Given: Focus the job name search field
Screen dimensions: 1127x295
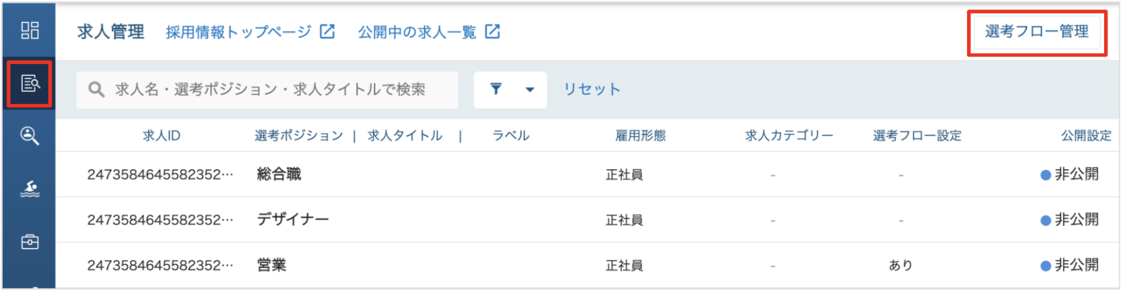Looking at the screenshot, I should [x=267, y=90].
